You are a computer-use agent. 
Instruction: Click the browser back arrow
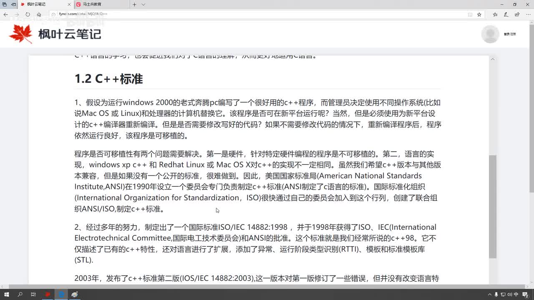(6, 14)
